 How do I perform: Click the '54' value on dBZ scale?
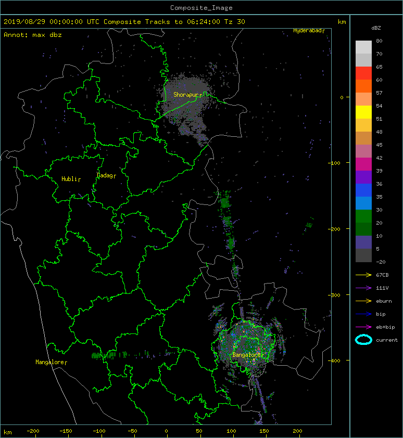pos(379,106)
